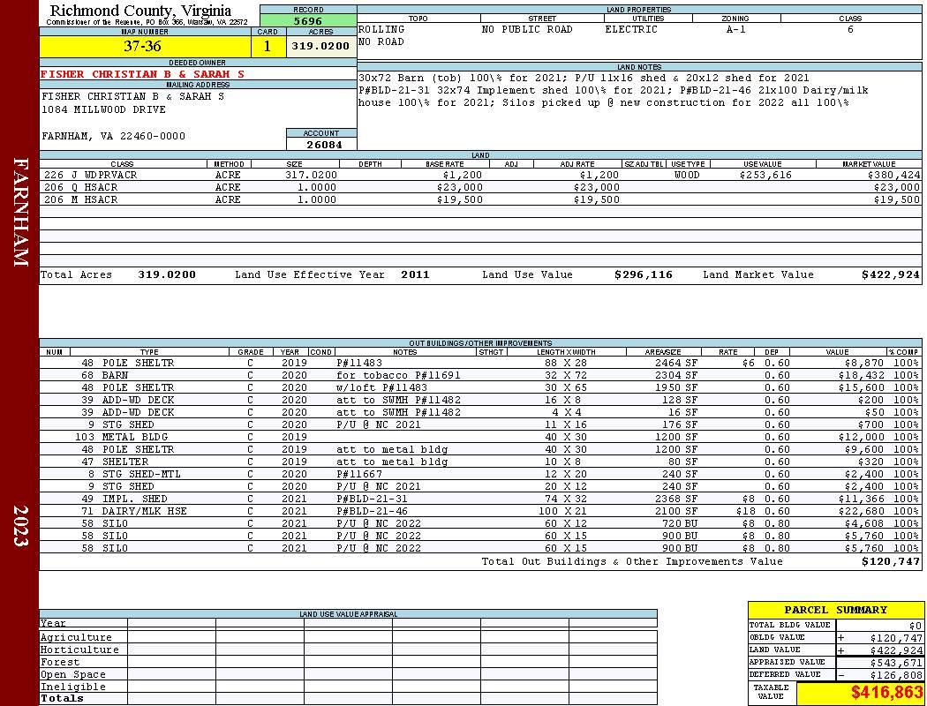Click the ELECTRIC utilities value
The width and height of the screenshot is (927, 706).
(631, 29)
